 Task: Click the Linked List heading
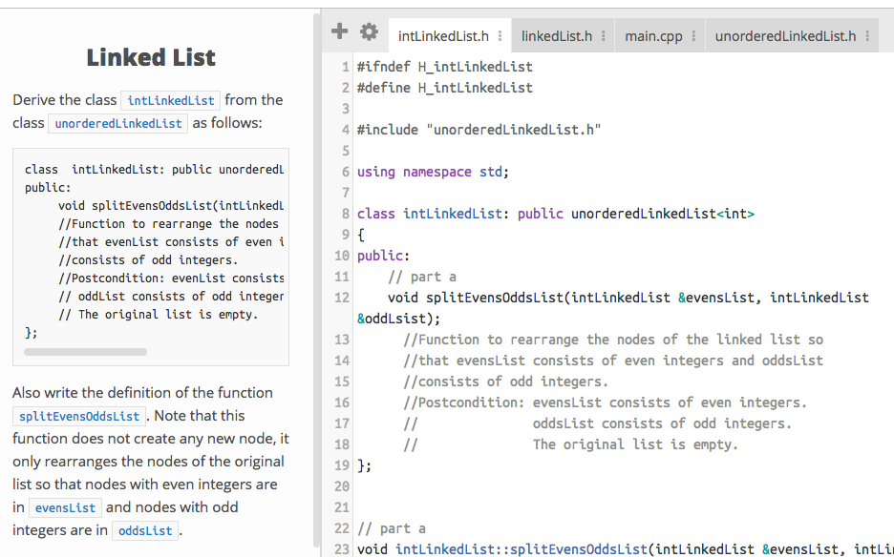click(x=150, y=58)
